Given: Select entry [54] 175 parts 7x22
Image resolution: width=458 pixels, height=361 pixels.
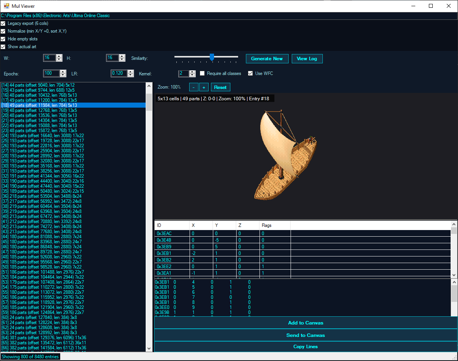Looking at the screenshot, I should click(73, 287).
